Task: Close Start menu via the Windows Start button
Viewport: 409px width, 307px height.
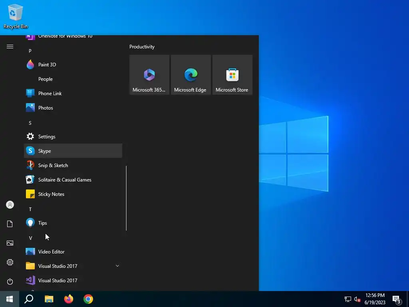Action: click(10, 299)
